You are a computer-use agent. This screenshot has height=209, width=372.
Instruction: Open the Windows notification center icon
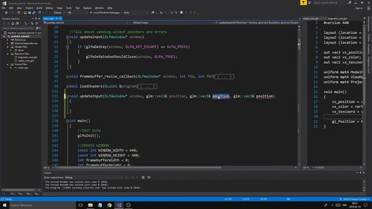[366, 205]
